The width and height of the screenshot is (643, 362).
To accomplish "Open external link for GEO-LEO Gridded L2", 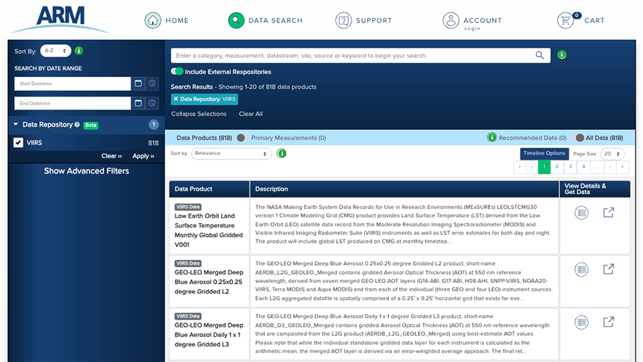I will [608, 269].
